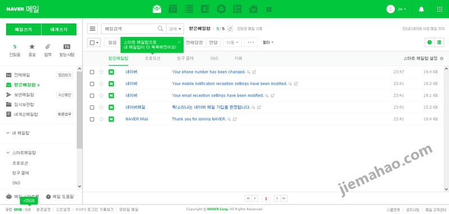Open the Mail envelope icon in the top bar

click(x=157, y=9)
